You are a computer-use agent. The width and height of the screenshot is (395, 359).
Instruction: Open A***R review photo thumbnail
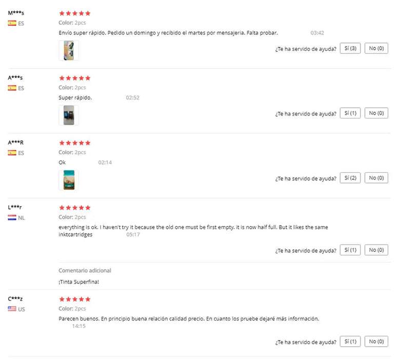point(69,180)
